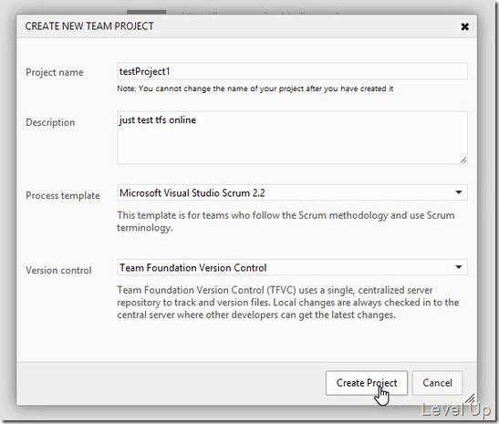
Task: Click the Scrum methodology template description text
Action: tap(286, 222)
